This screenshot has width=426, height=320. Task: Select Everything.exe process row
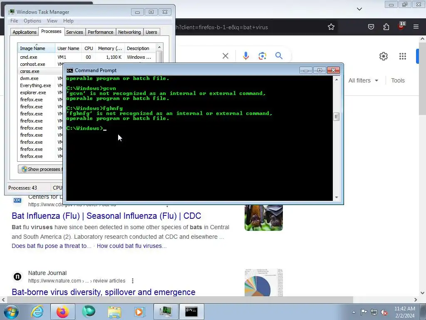40,85
